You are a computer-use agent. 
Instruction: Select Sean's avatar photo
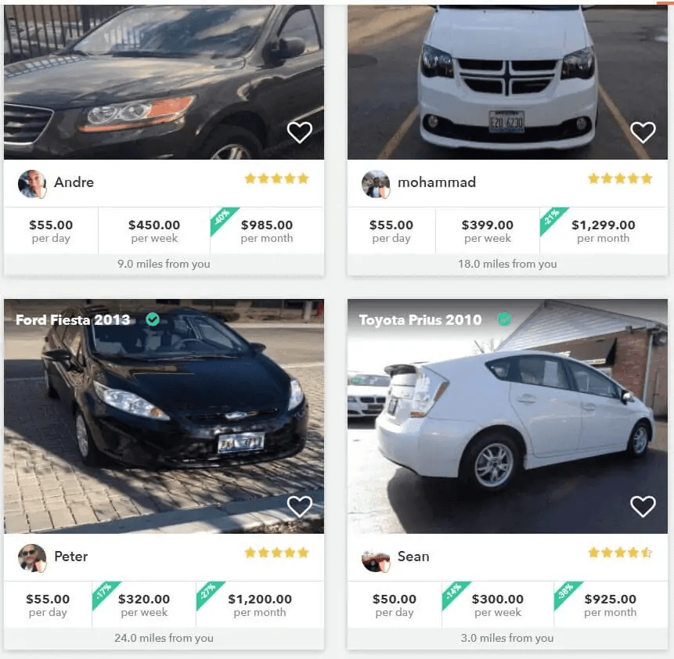[x=375, y=556]
